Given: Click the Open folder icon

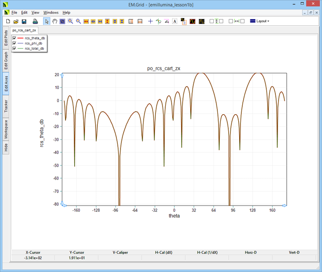Looking at the screenshot, I should (x=16, y=21).
